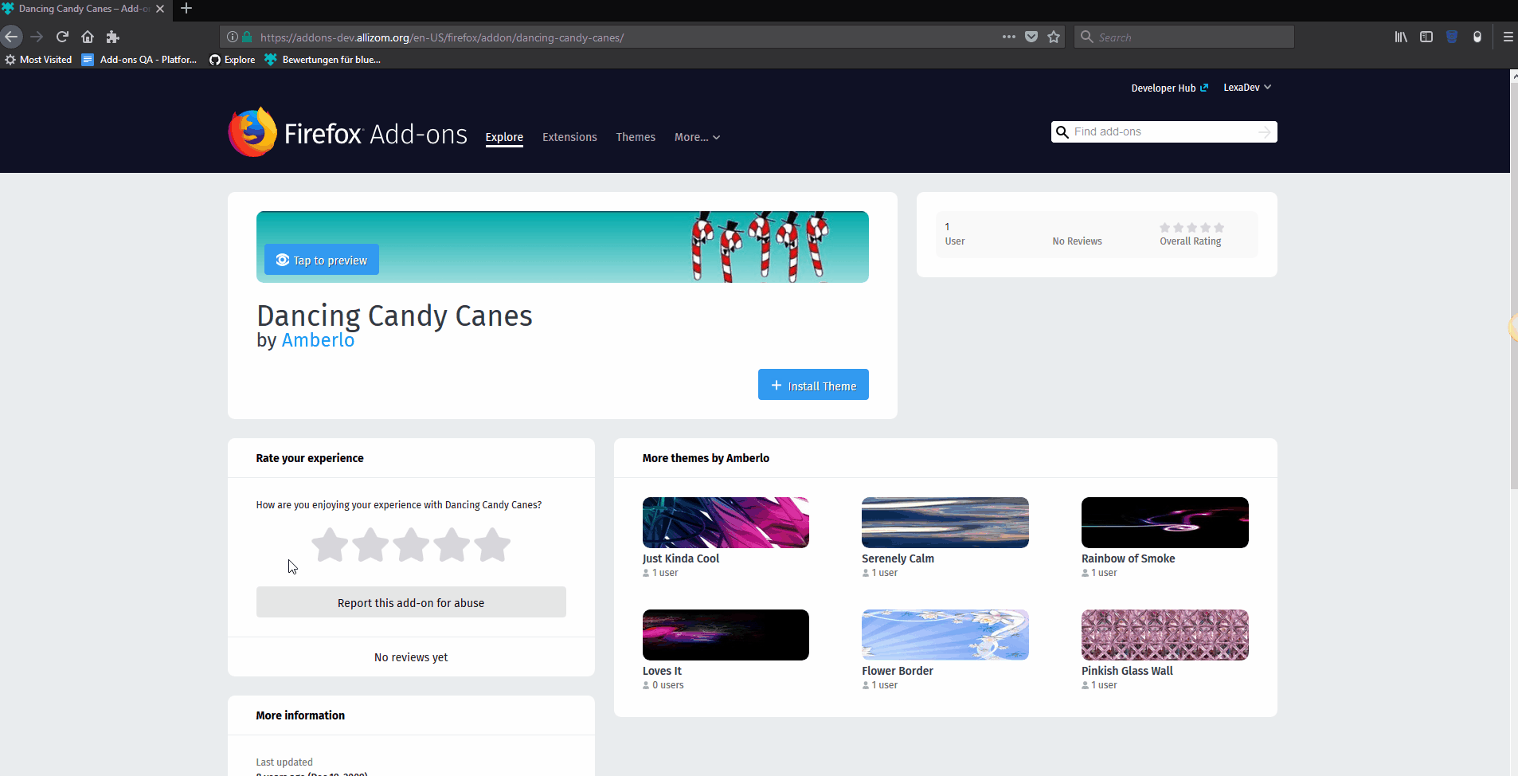Click the 'Pinkish Glass Wall' title text
Image resolution: width=1518 pixels, height=776 pixels.
coord(1127,671)
